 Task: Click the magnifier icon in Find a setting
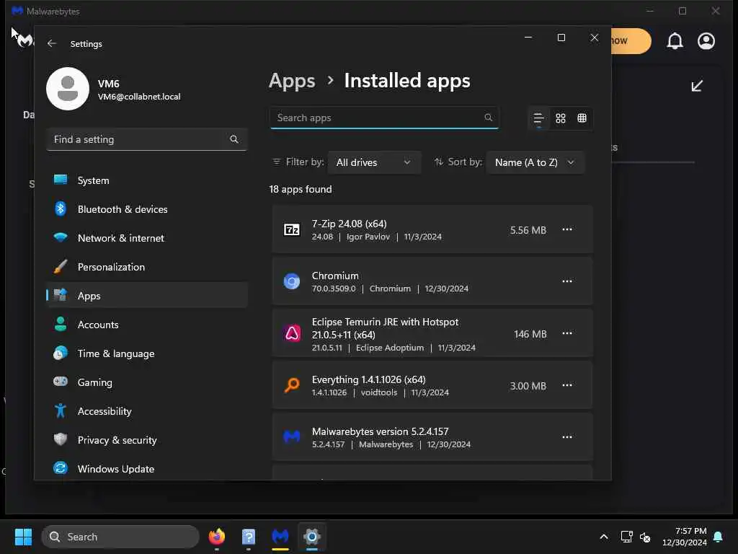(234, 139)
